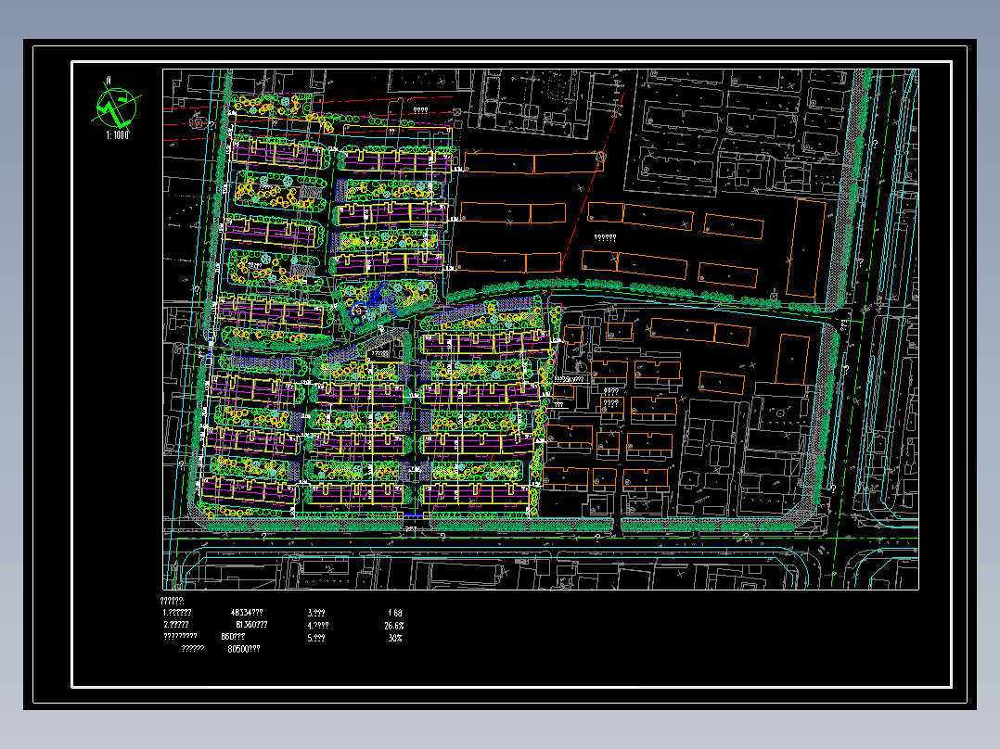Click the green north arrow compass symbol
This screenshot has height=749, width=1000.
[117, 108]
